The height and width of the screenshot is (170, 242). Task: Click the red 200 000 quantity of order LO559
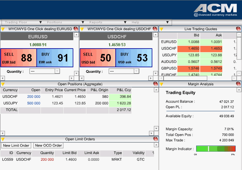pyautogui.click(x=47, y=159)
